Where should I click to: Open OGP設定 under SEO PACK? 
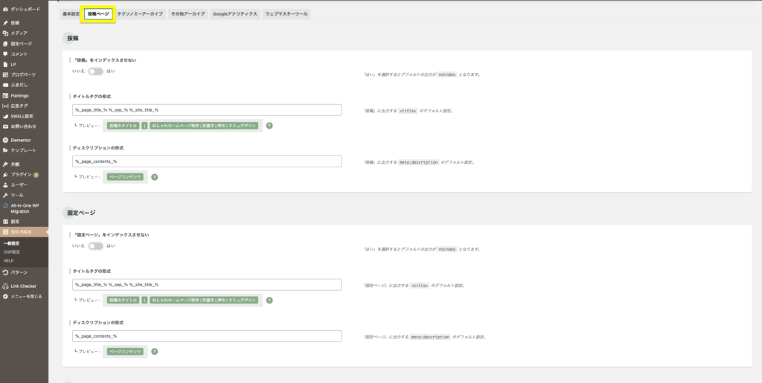(12, 252)
